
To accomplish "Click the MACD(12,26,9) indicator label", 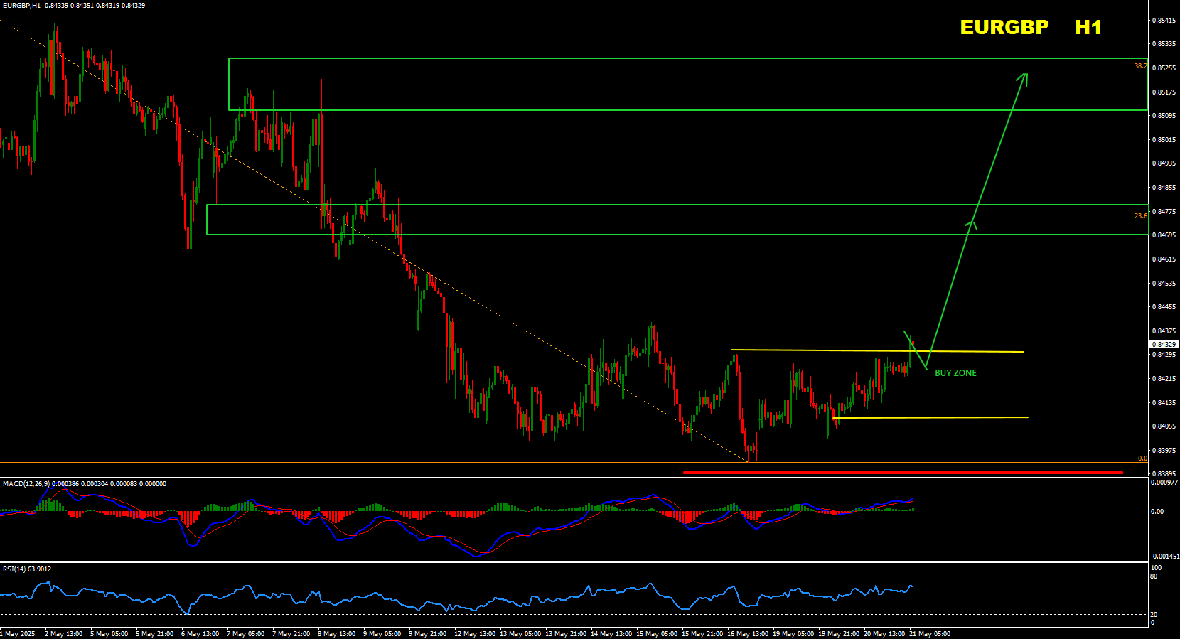I will (x=26, y=484).
